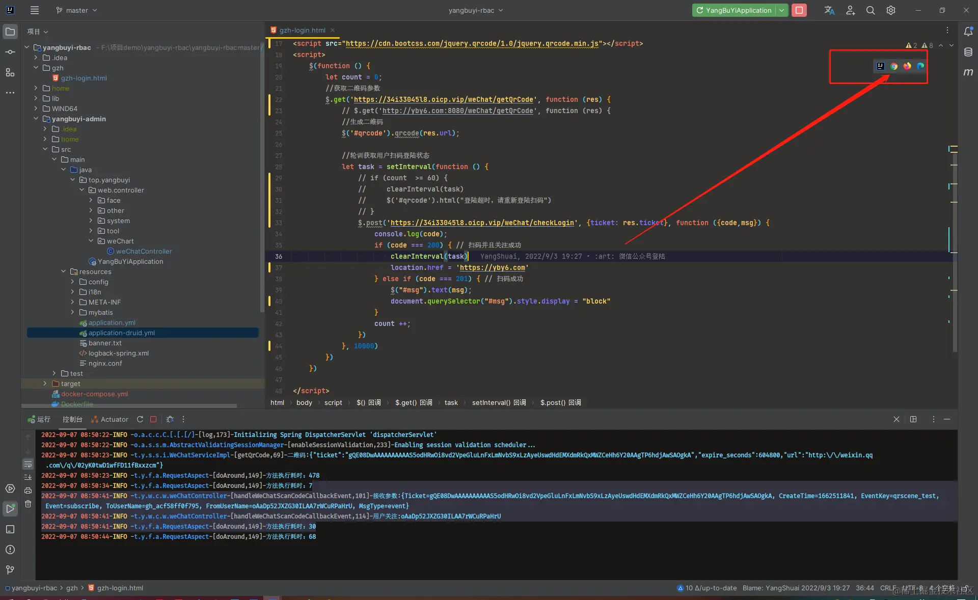Toggle the Project tool window
This screenshot has width=978, height=600.
point(10,32)
